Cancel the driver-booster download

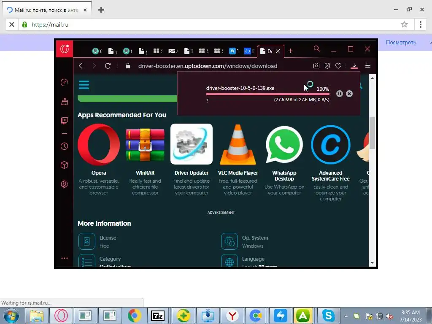click(x=349, y=94)
